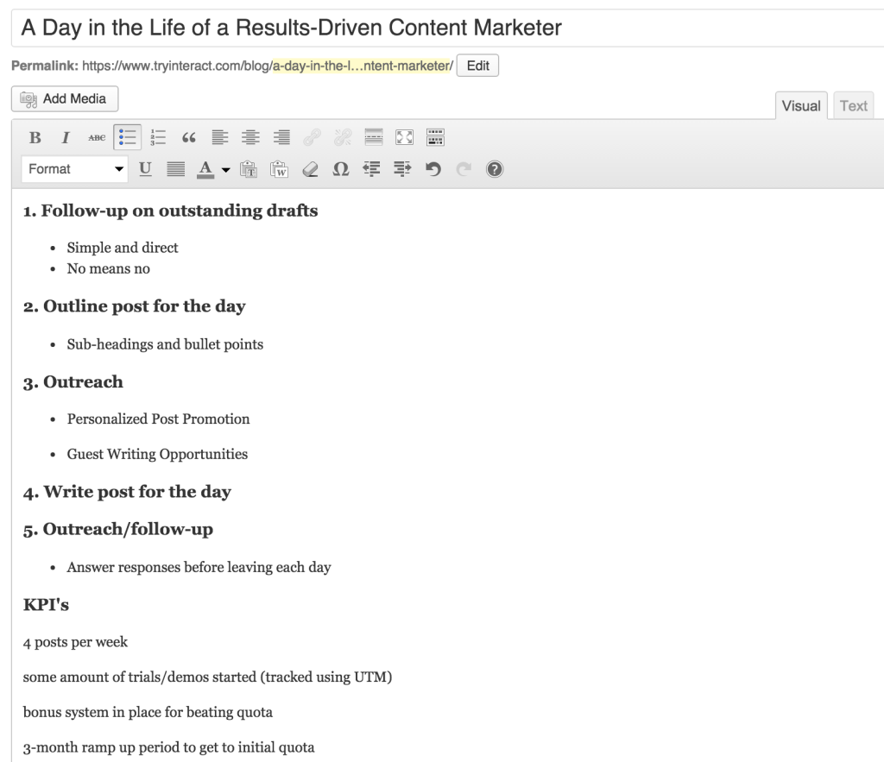This screenshot has width=884, height=762.
Task: Click the insert link icon
Action: 312,137
